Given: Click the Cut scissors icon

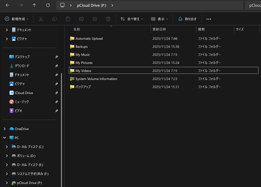Looking at the screenshot, I should (41, 19).
